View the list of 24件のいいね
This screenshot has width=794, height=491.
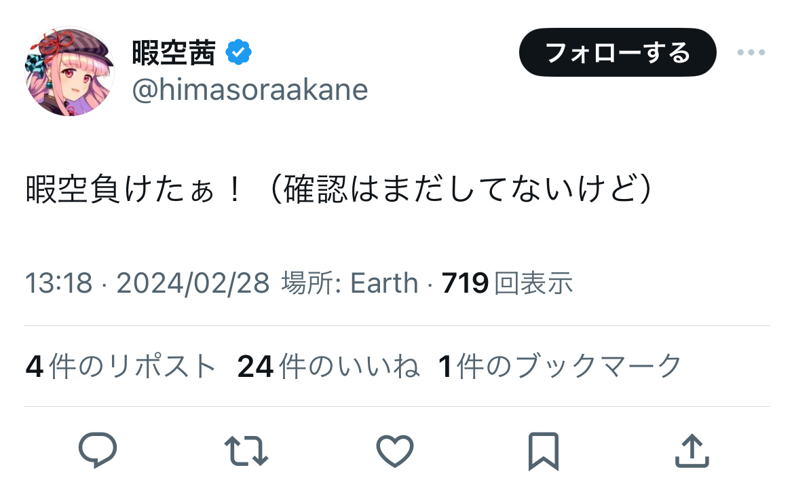(328, 367)
